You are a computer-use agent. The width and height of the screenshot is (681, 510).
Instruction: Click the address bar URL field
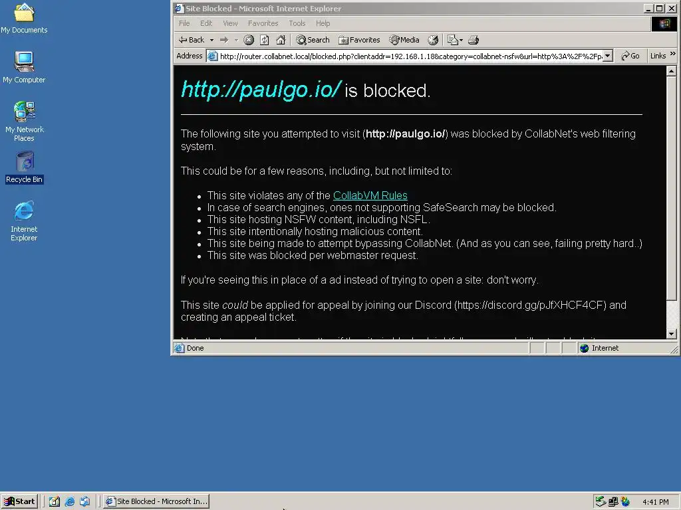point(410,56)
